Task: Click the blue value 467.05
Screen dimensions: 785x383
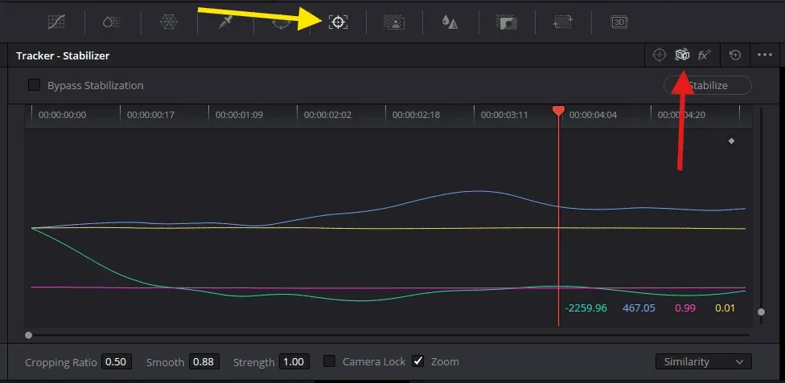Action: tap(639, 308)
